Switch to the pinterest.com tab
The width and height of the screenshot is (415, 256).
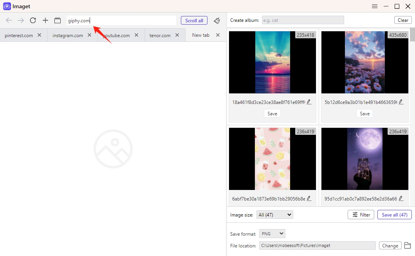tap(19, 36)
